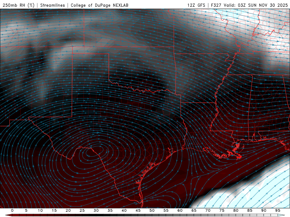Viewport: 290px width, 217px height.
Task: Click the "0" label on the color scale
Action: pos(12,210)
